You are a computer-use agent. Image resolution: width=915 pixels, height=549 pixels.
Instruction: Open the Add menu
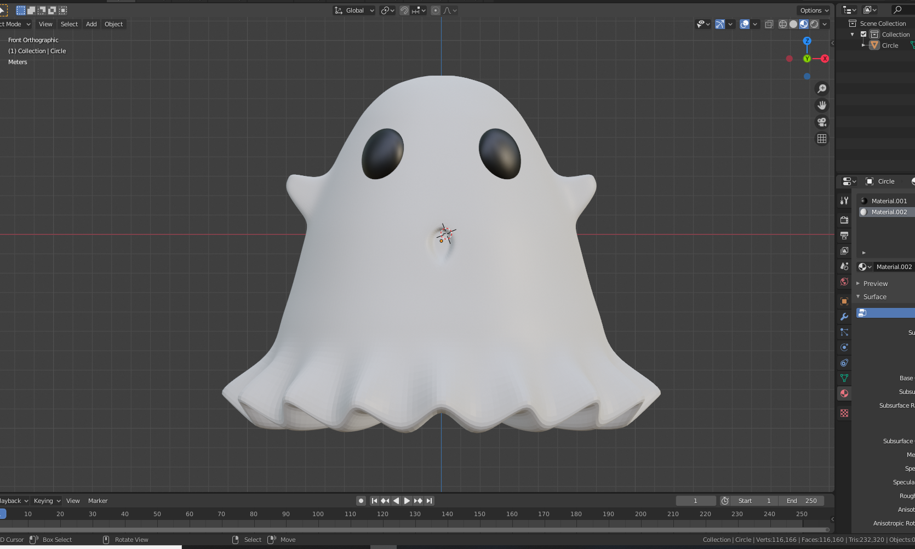[x=91, y=24]
